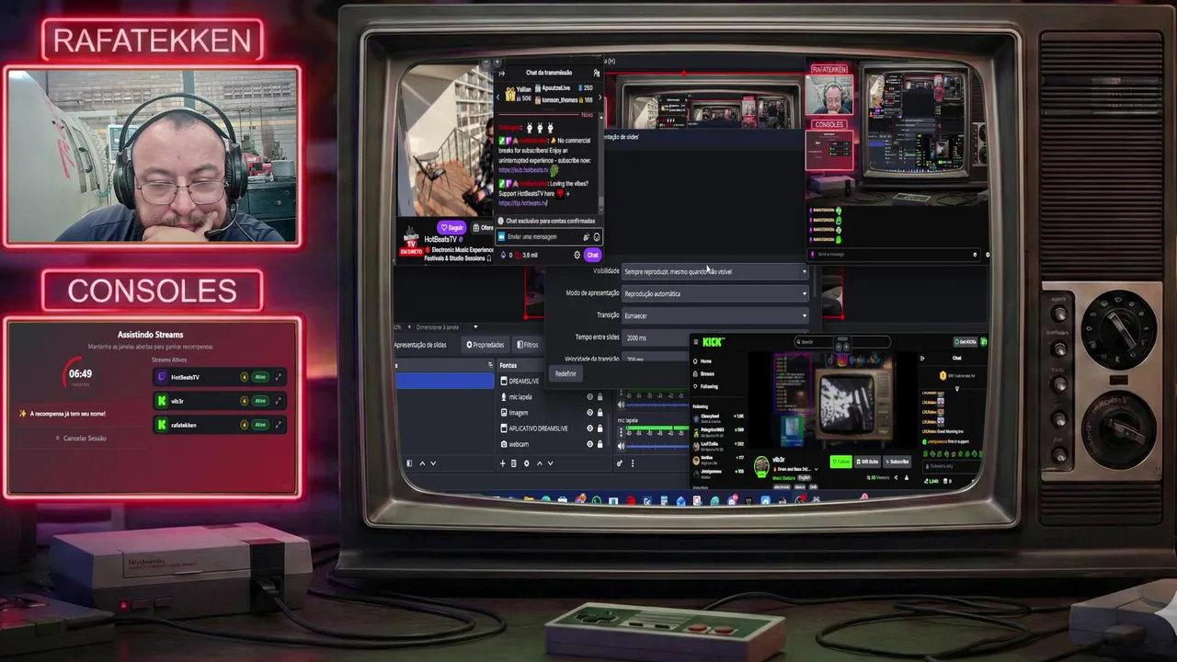Select mic lapela source row
The width and height of the screenshot is (1177, 662).
552,396
